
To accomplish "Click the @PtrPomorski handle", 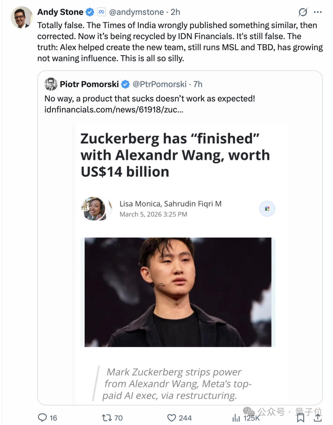I will [x=159, y=84].
